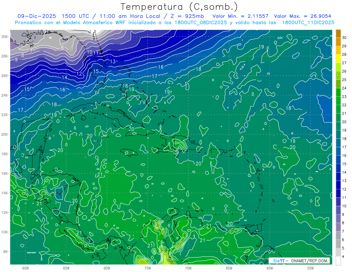Click the '30' label on the colorbar
This screenshot has width=352, height=272.
tap(344, 38)
